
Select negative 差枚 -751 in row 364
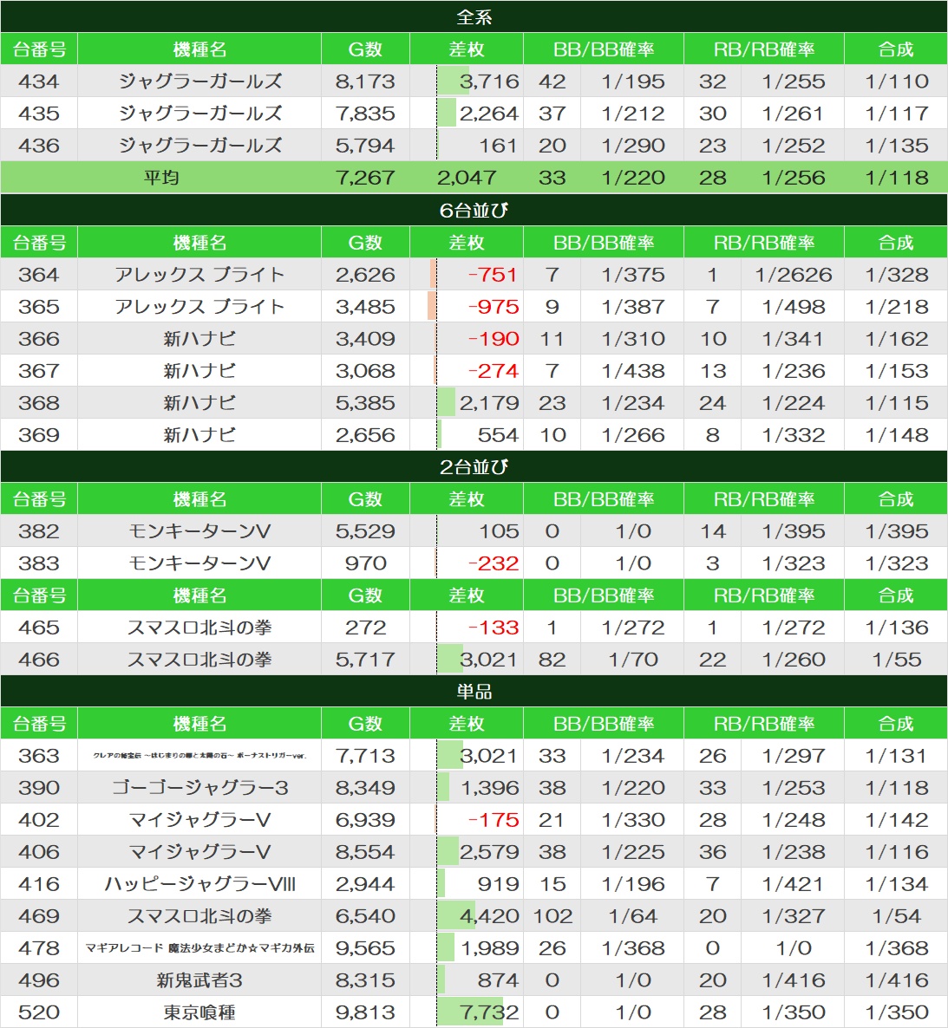[x=494, y=274]
